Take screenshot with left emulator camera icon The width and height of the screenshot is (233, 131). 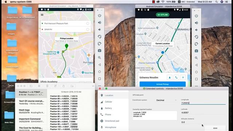[99, 51]
